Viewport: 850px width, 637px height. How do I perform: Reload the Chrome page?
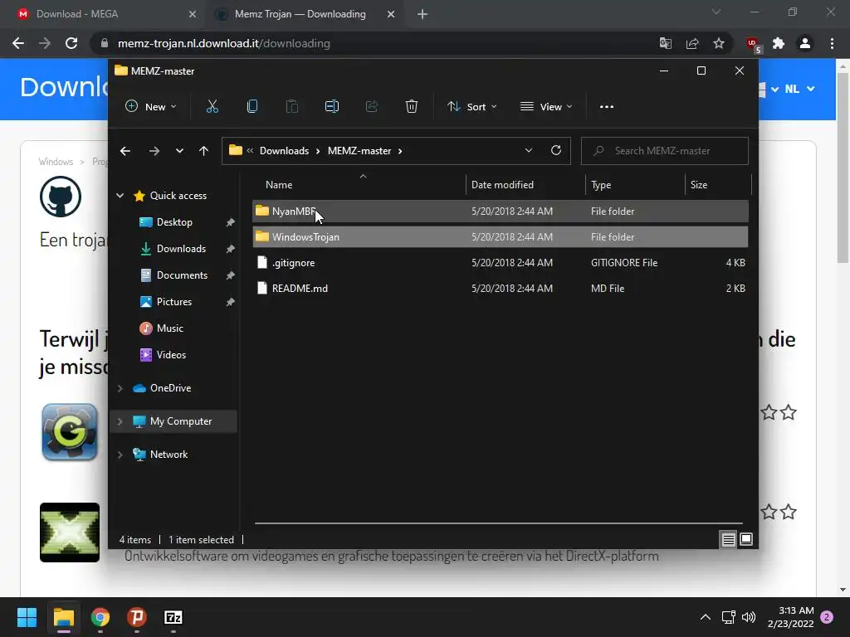[71, 43]
